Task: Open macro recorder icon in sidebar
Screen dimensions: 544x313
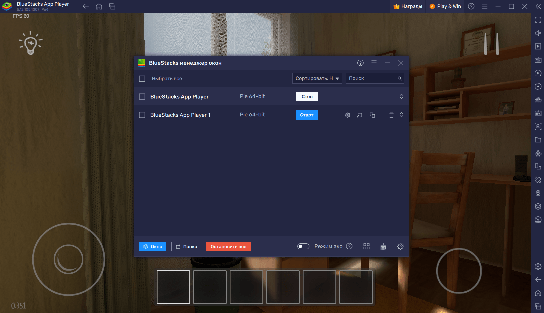Action: coord(538,73)
